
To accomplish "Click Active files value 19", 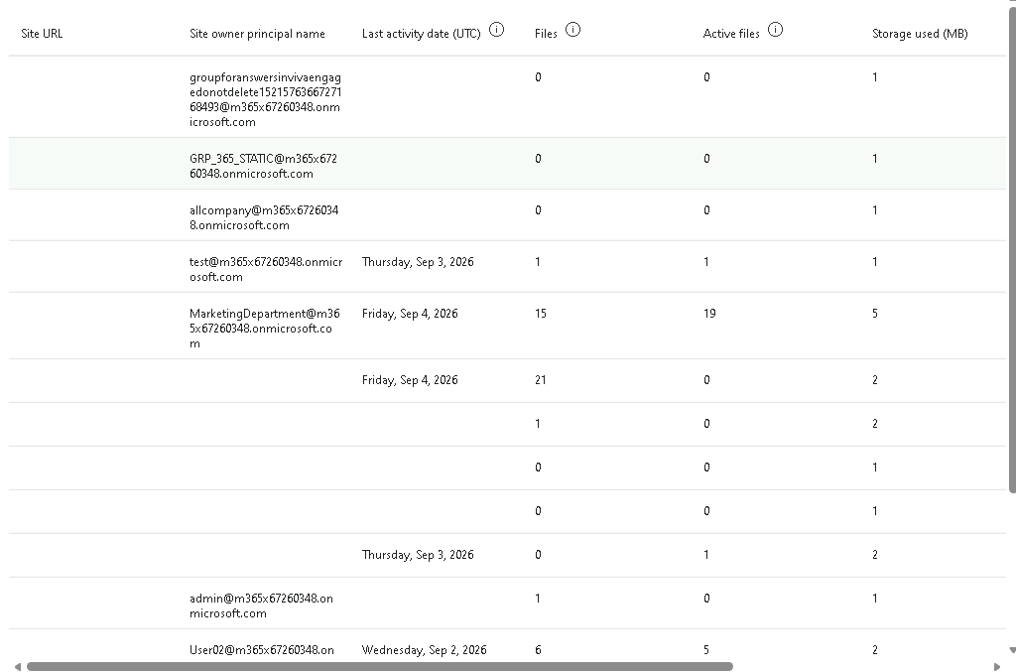I will [709, 314].
